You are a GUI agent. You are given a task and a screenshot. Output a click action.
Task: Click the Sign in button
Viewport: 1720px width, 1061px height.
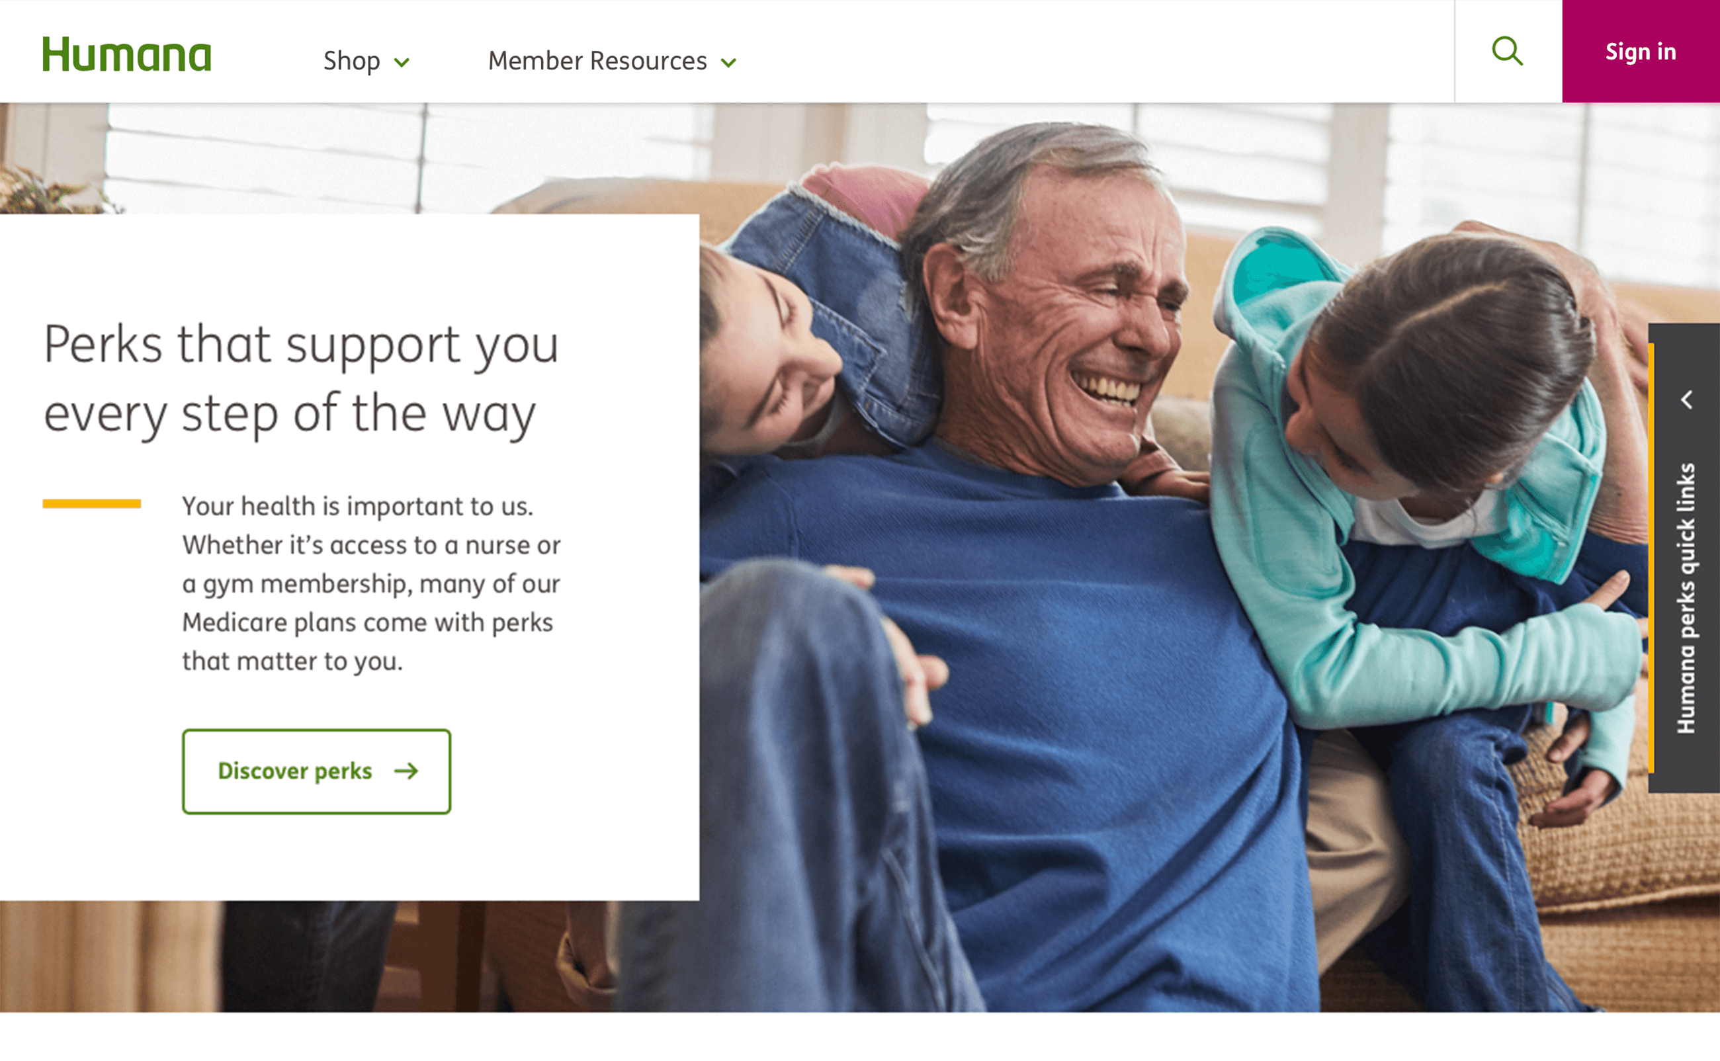click(1641, 51)
